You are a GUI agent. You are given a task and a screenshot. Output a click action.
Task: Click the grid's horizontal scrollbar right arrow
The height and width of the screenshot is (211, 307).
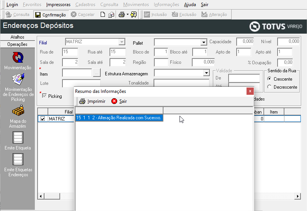[297, 196]
